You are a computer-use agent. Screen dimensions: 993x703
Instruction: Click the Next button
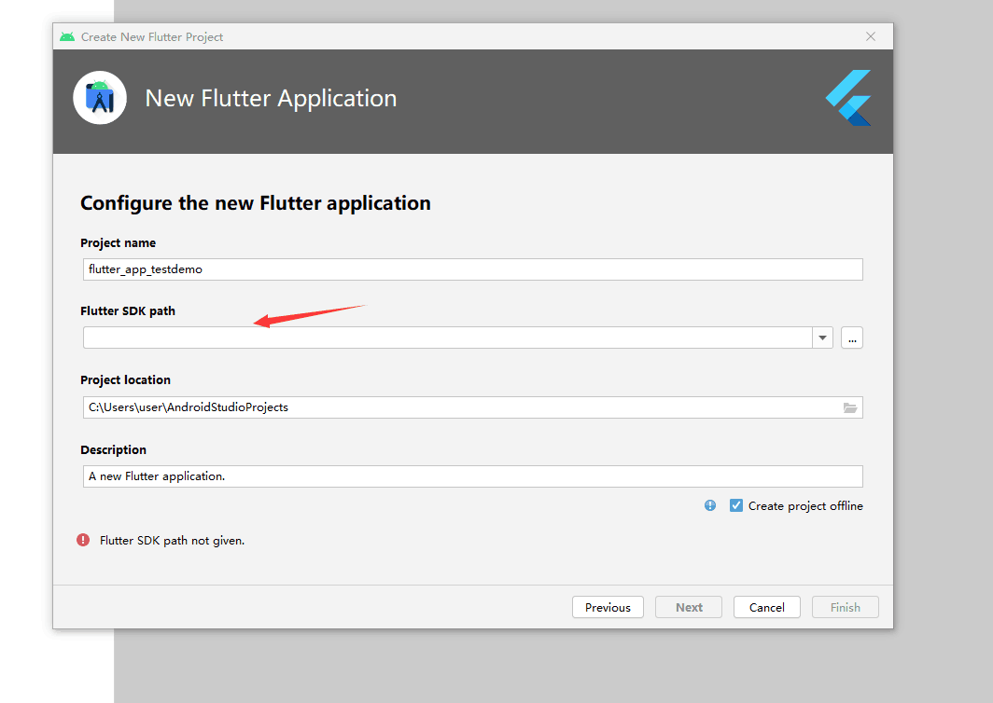(689, 607)
